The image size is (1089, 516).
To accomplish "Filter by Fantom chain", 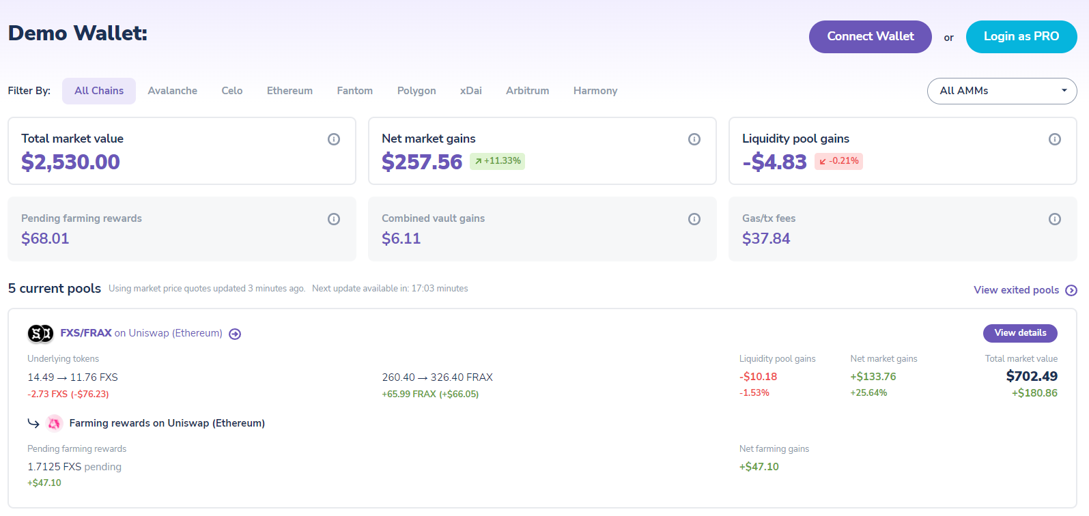I will (x=355, y=91).
